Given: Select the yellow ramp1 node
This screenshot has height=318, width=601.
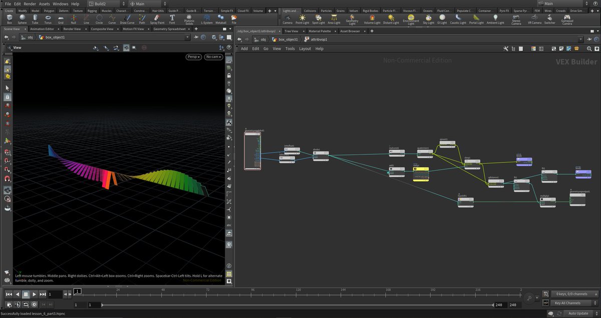Looking at the screenshot, I should point(421,174).
